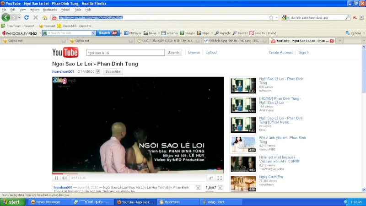The image size is (366, 206).
Task: Open the History menu
Action: (34, 10)
